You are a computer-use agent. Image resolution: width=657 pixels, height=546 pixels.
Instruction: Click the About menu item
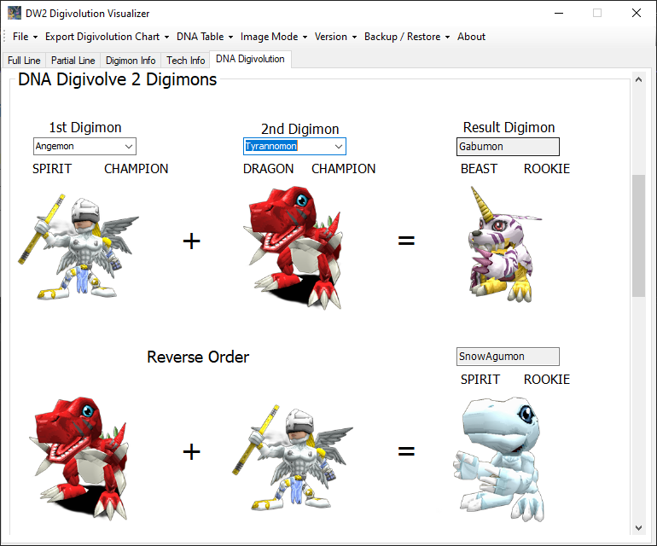coord(471,37)
